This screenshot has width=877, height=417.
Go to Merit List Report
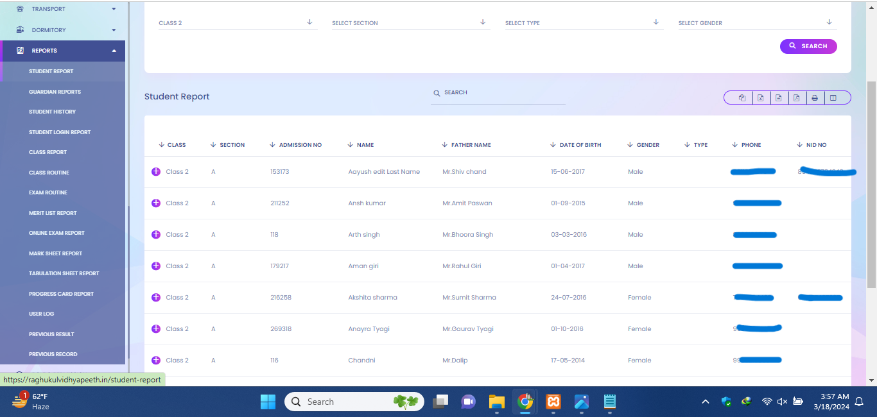[x=53, y=213]
